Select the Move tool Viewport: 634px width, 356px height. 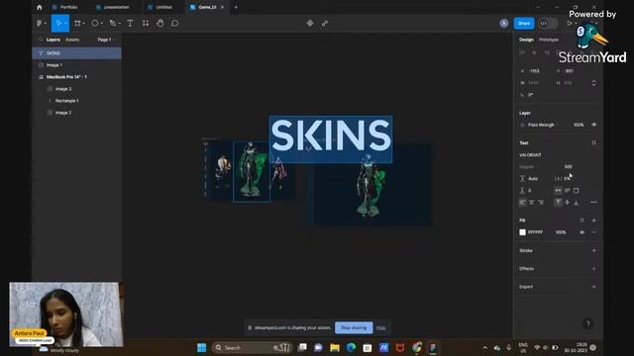point(58,24)
